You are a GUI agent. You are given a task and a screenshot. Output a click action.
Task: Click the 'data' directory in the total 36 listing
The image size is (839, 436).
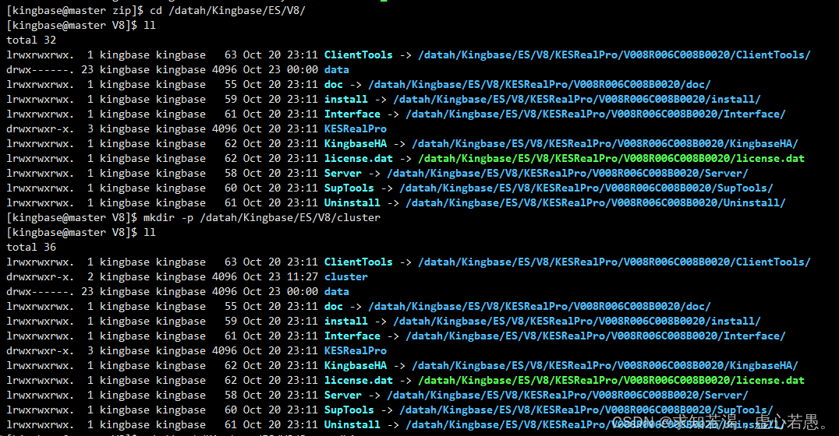pyautogui.click(x=337, y=292)
